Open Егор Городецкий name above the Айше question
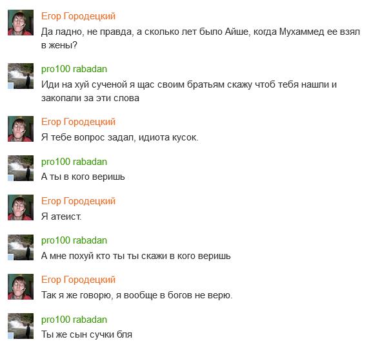 78,16
